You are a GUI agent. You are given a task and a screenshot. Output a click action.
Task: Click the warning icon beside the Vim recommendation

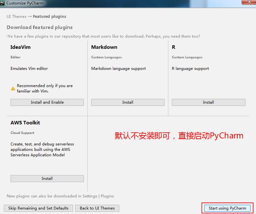pyautogui.click(x=13, y=88)
